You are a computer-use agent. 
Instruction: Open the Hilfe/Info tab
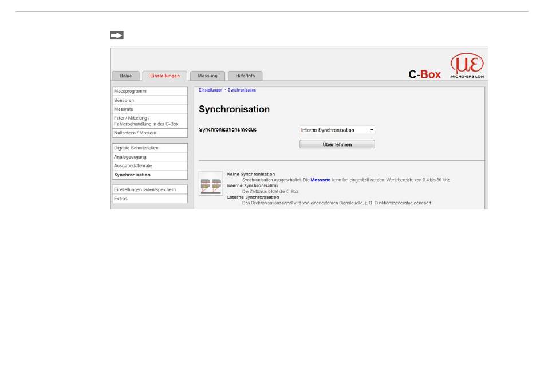click(245, 76)
